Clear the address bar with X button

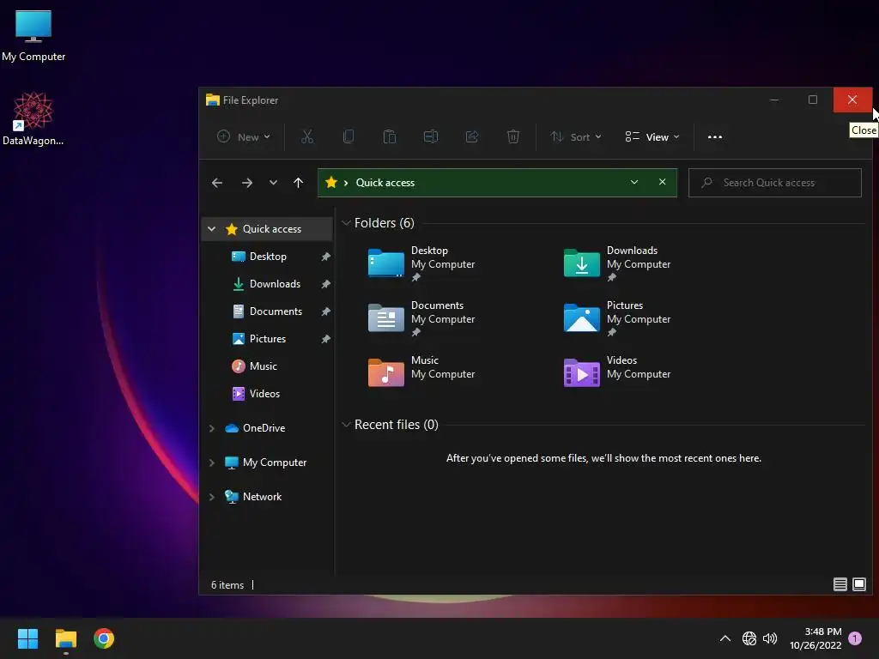pos(662,182)
